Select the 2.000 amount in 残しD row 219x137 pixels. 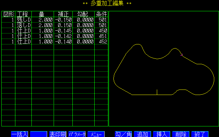(x=45, y=20)
